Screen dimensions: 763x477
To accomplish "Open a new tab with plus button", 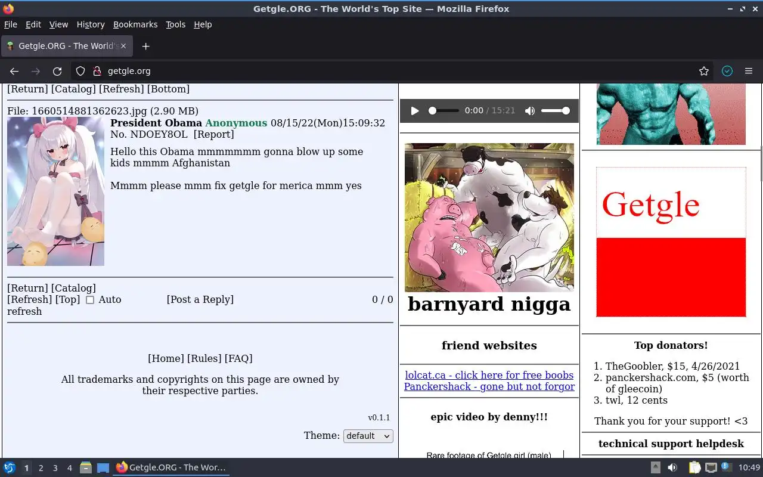I will coord(145,46).
